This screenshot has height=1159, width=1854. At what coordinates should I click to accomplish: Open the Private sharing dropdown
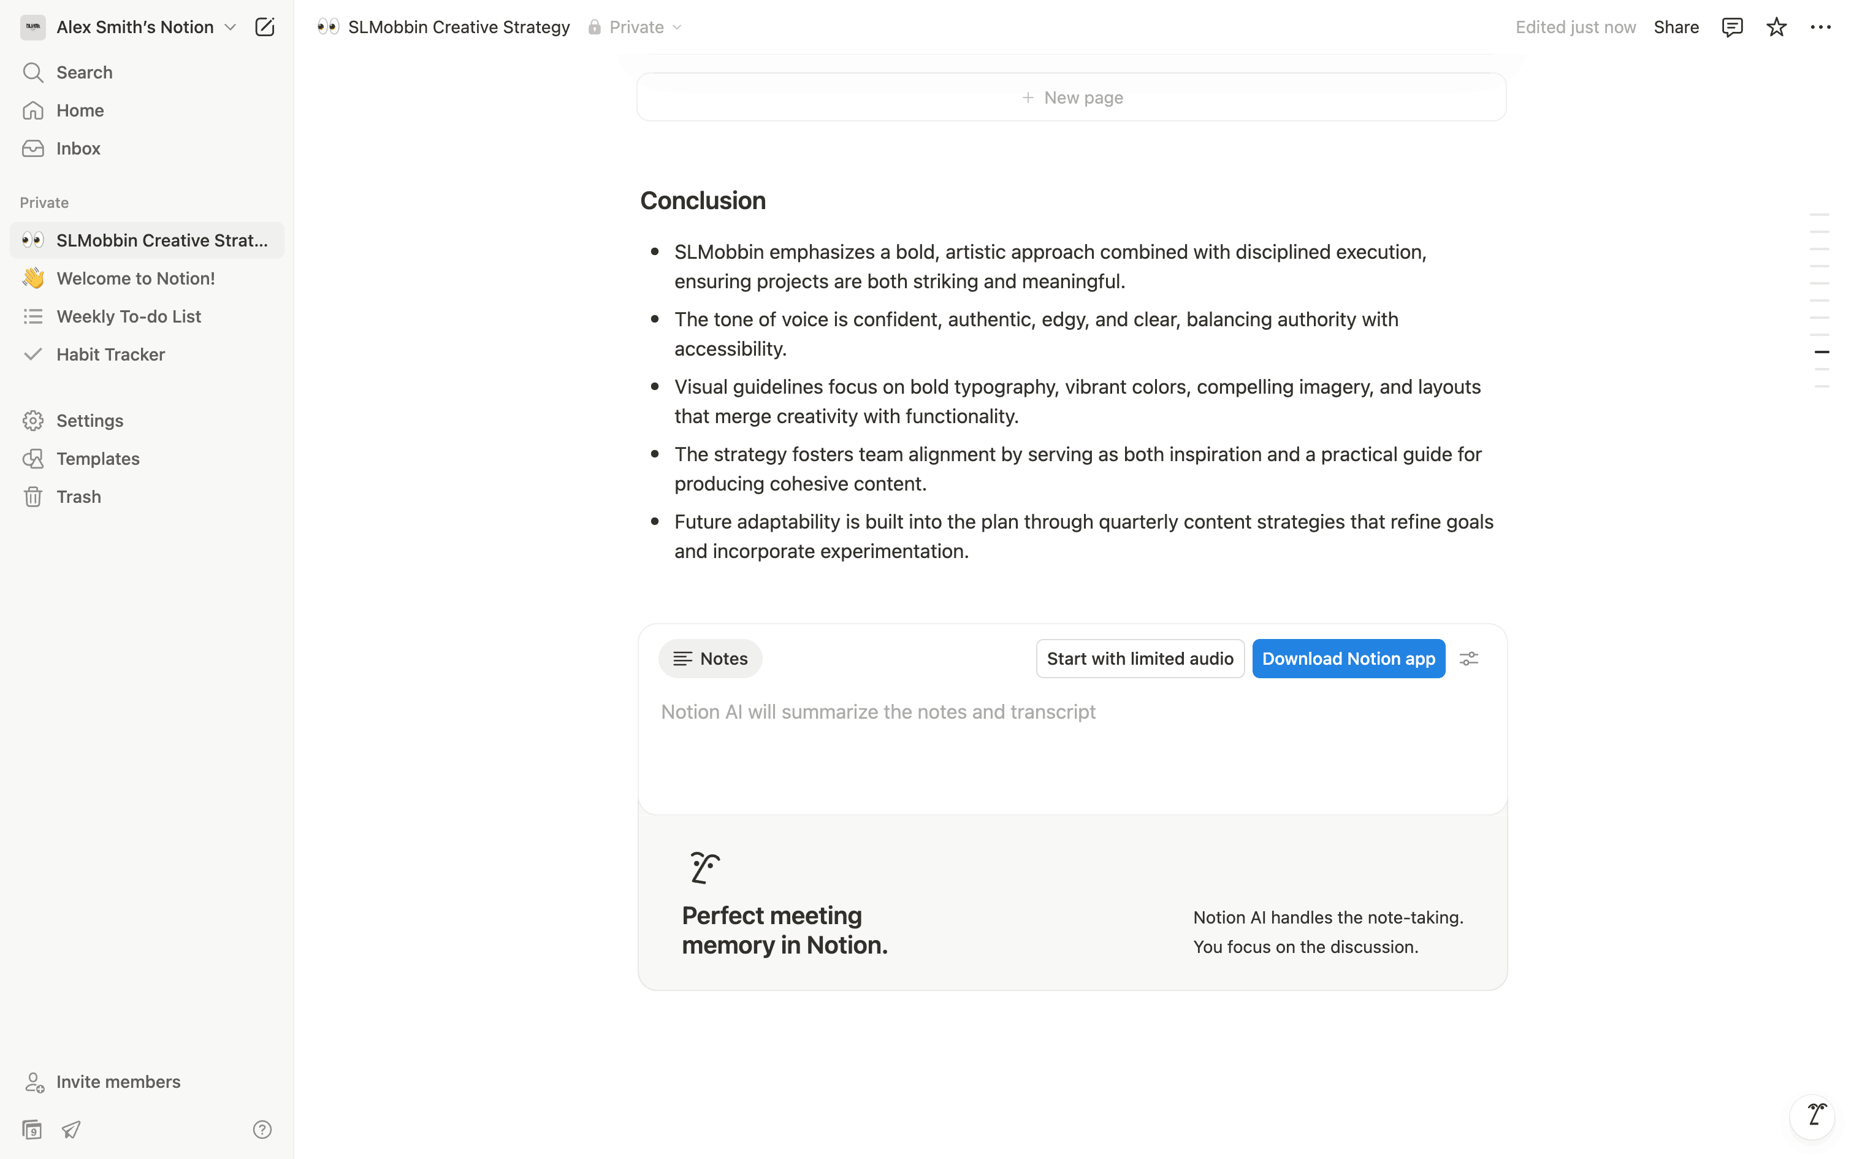point(636,28)
